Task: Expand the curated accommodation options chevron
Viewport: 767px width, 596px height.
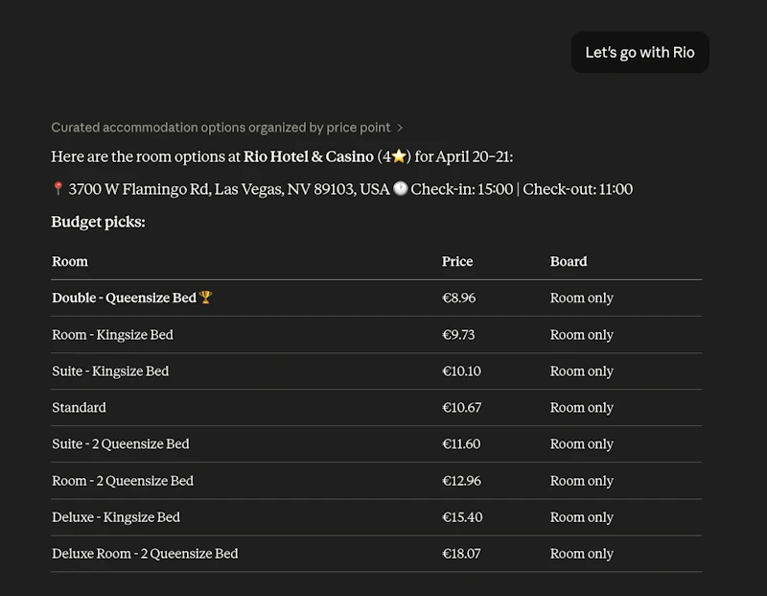Action: tap(400, 128)
